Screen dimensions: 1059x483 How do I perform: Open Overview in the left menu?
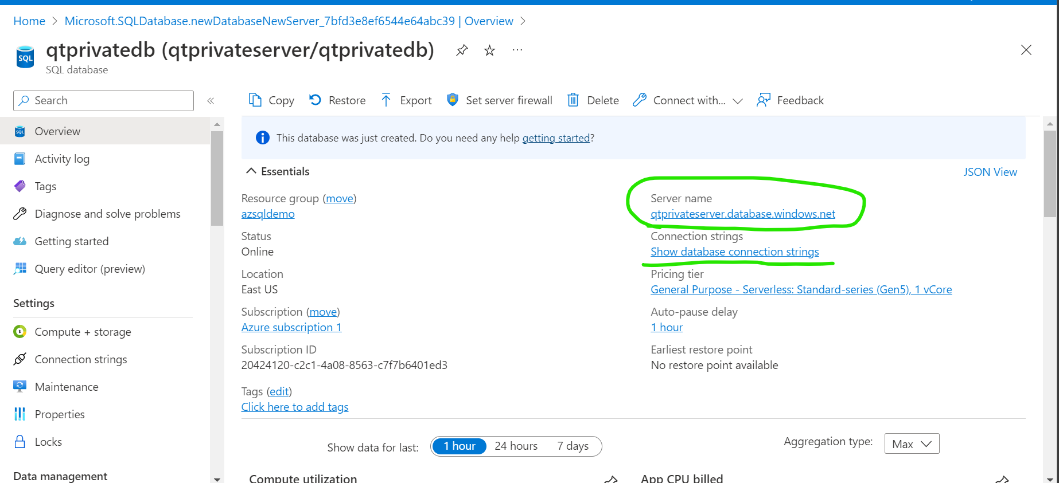[105, 131]
